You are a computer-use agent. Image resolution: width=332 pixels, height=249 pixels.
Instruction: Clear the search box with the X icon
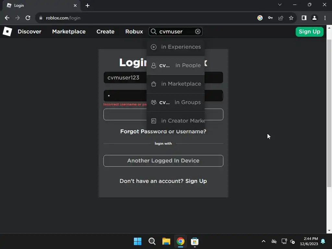coord(197,31)
